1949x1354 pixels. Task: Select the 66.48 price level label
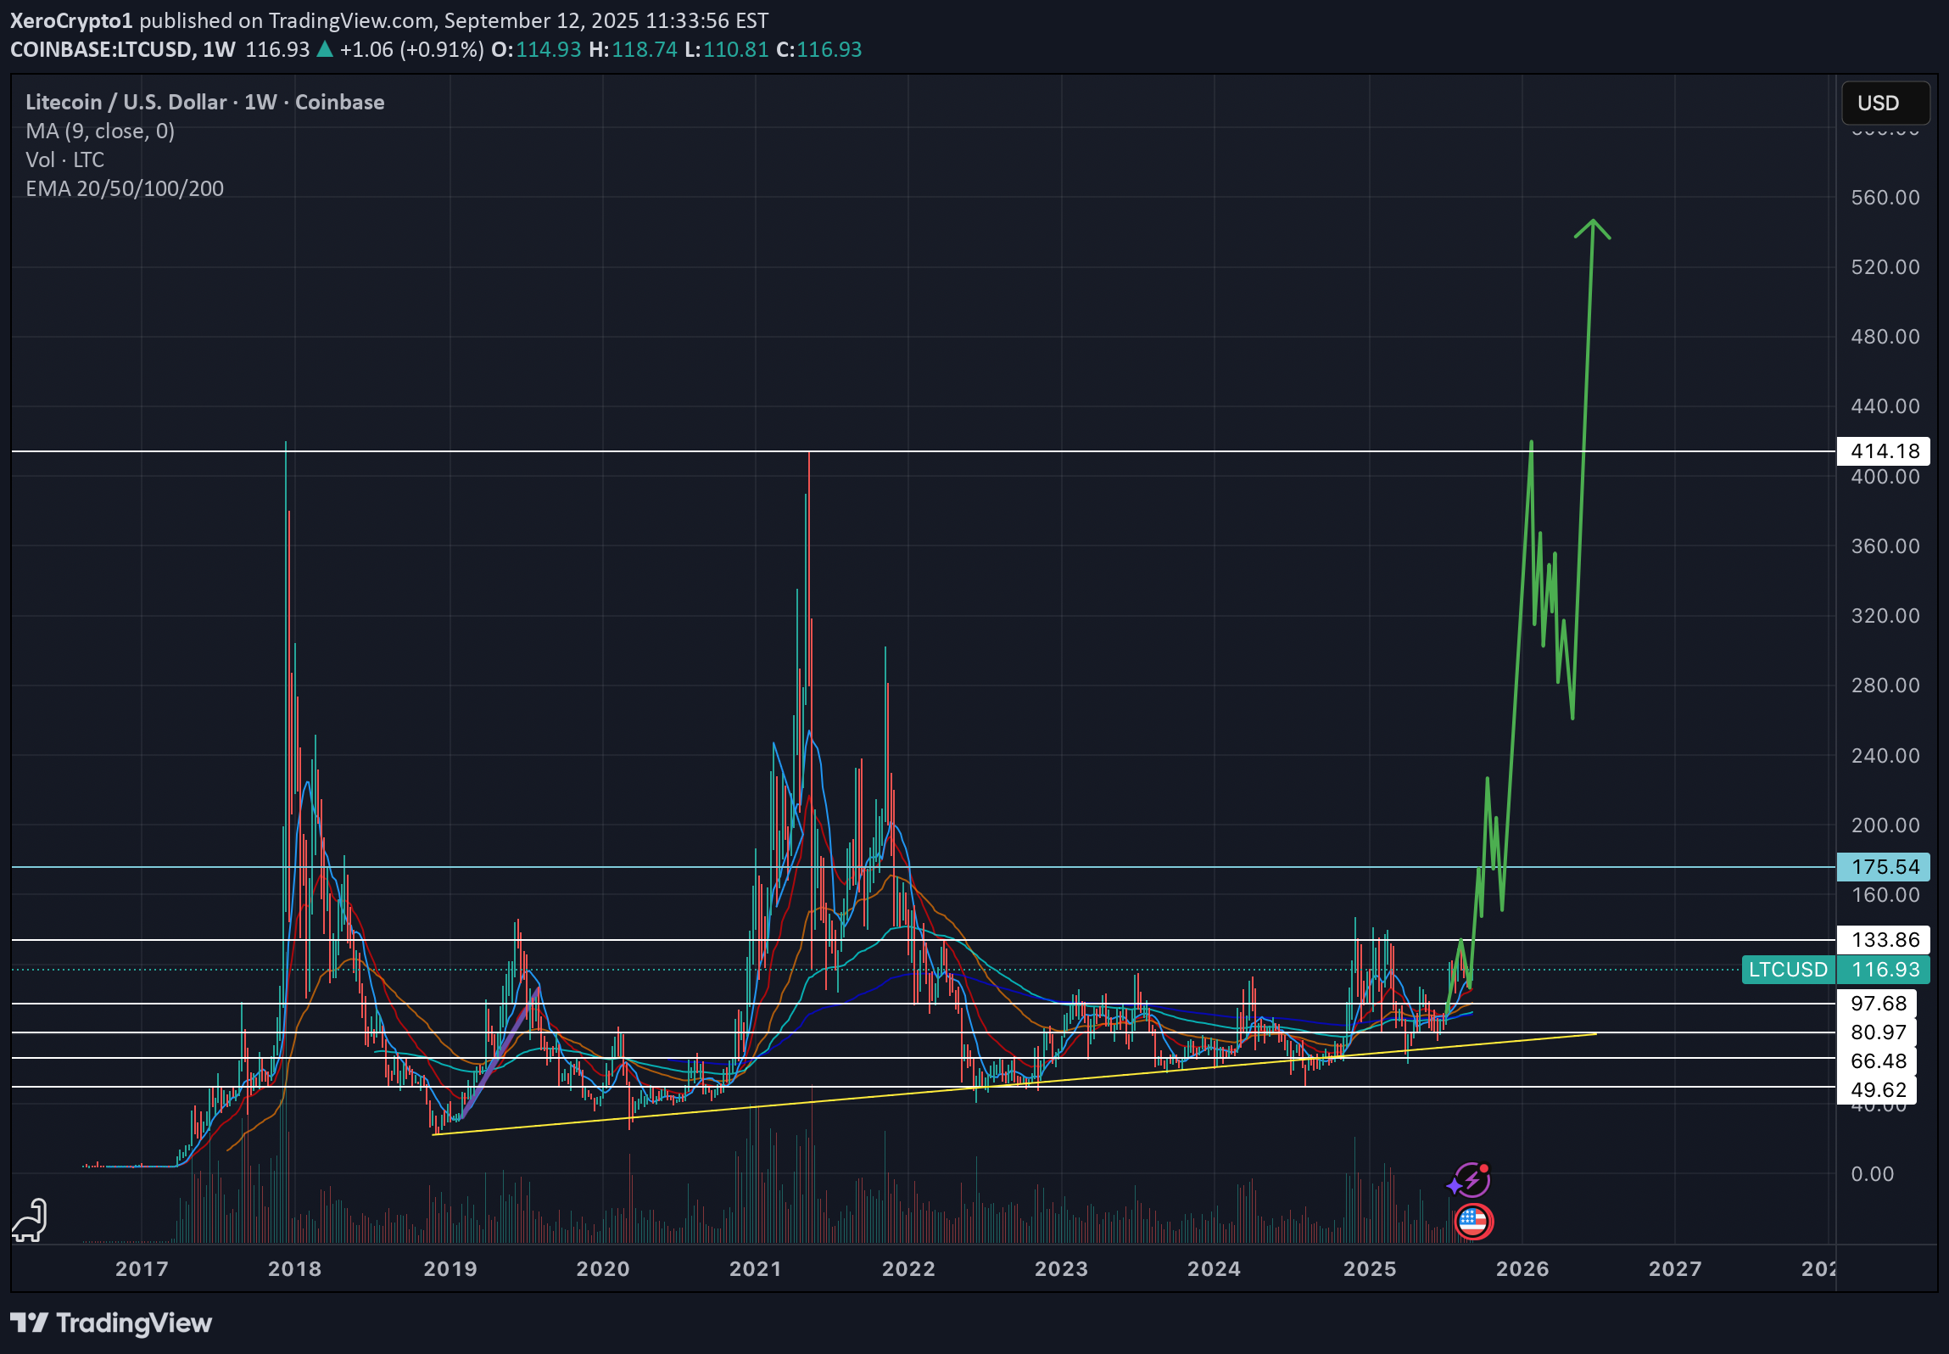[x=1877, y=1060]
